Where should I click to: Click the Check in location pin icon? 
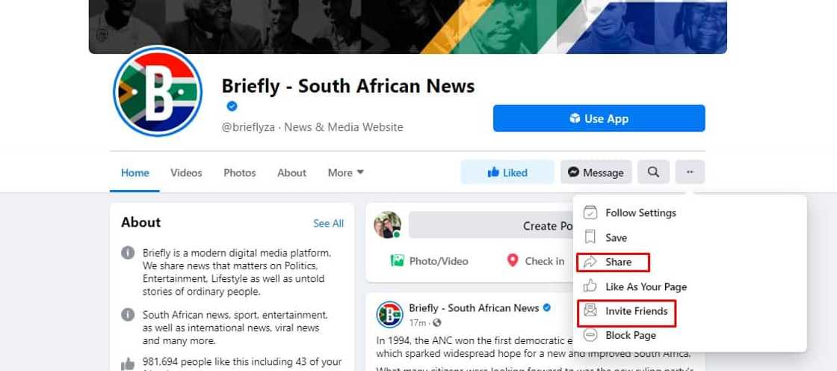tap(513, 260)
